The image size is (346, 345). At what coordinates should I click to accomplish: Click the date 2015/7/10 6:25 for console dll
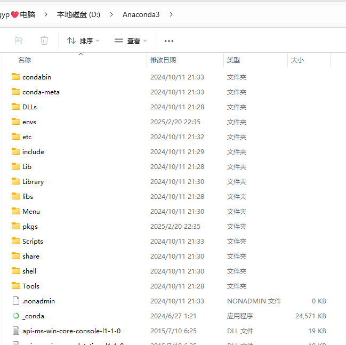pyautogui.click(x=173, y=331)
